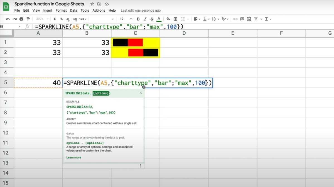
Task: Open the File menu
Action: (x=17, y=10)
